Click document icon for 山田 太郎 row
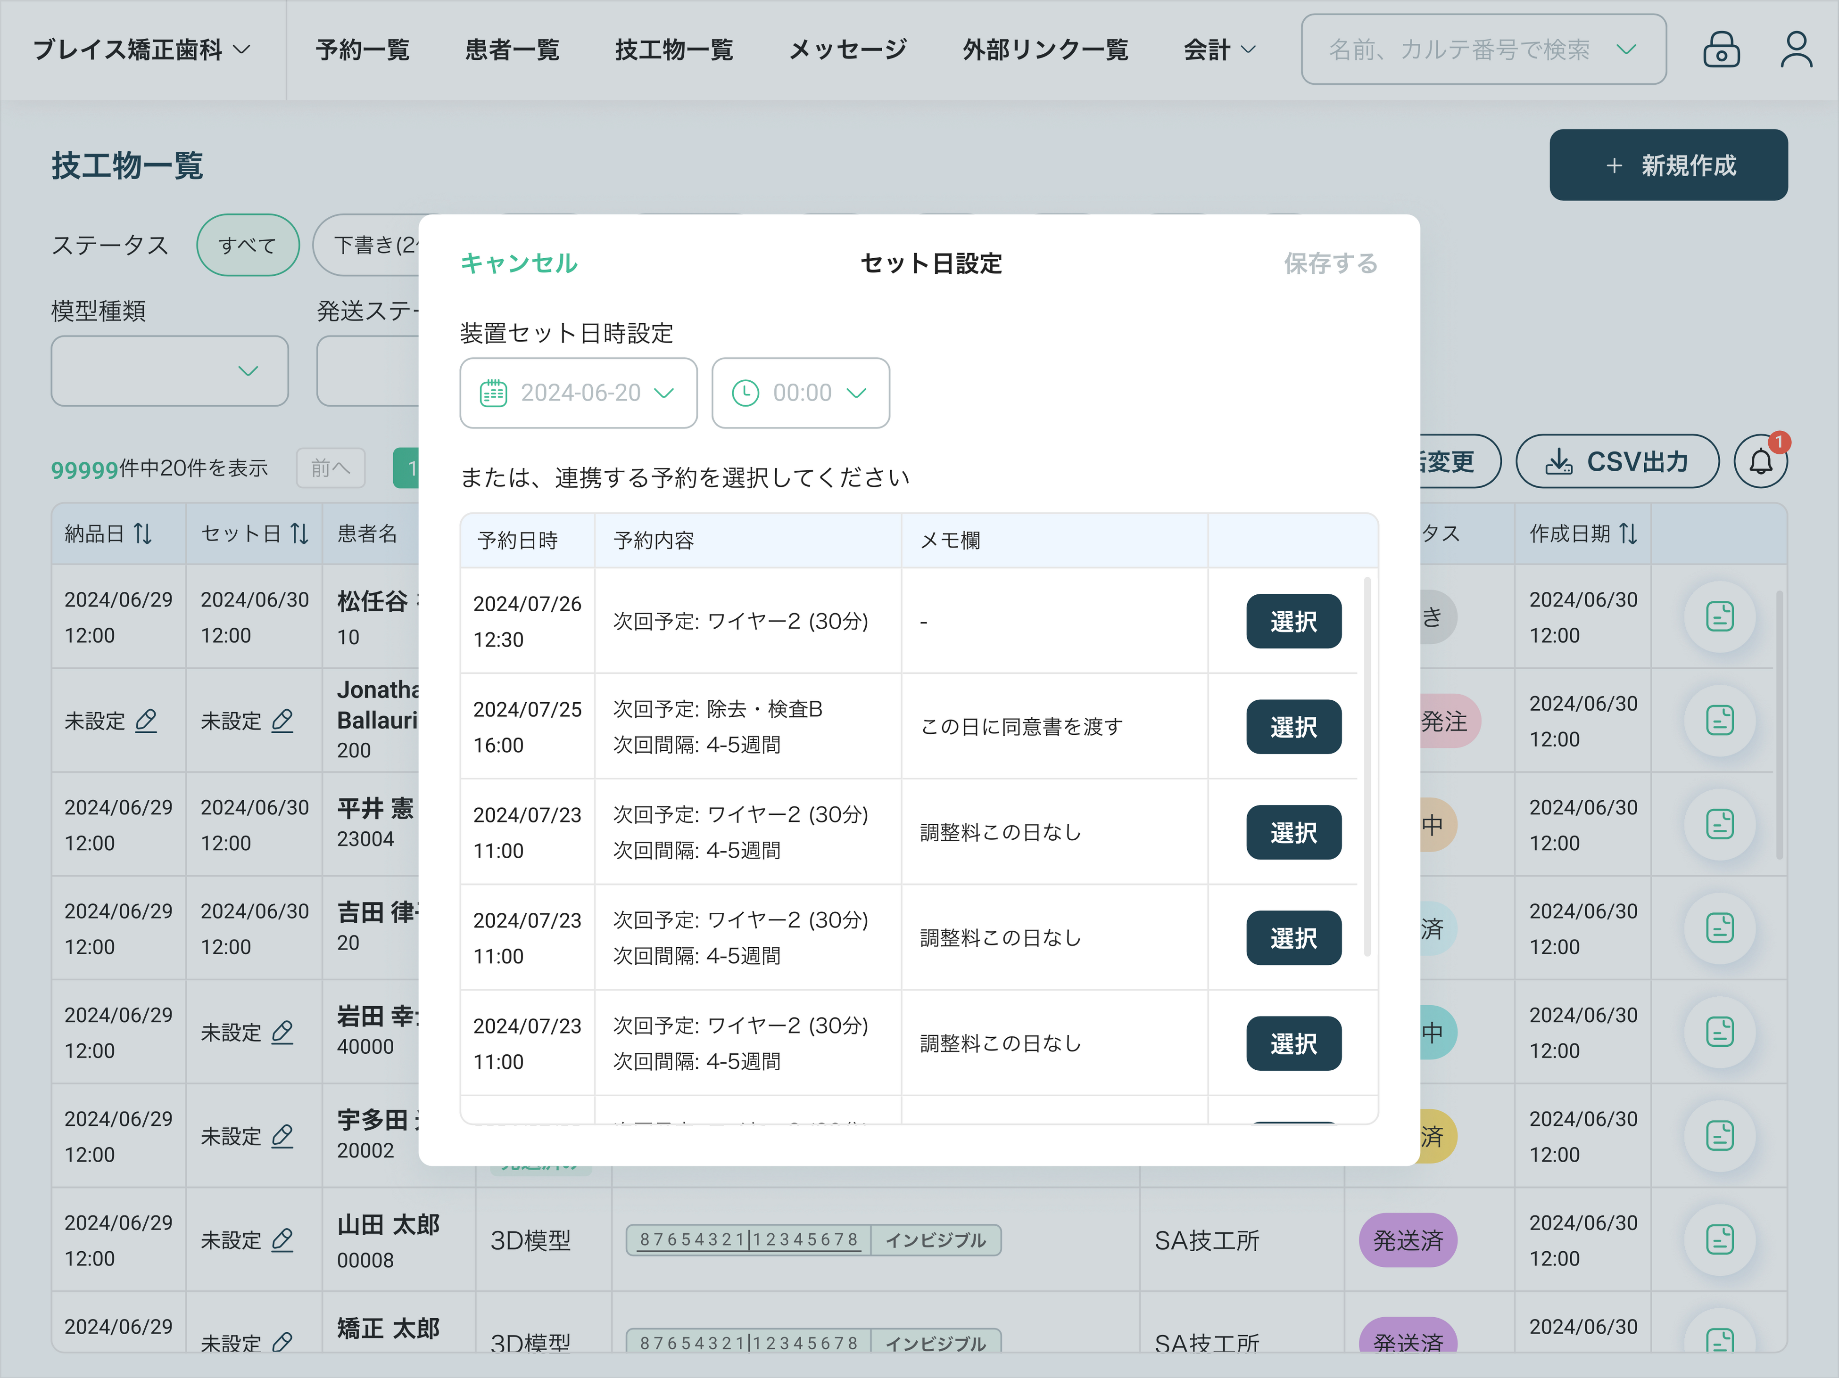This screenshot has height=1378, width=1839. click(1719, 1240)
